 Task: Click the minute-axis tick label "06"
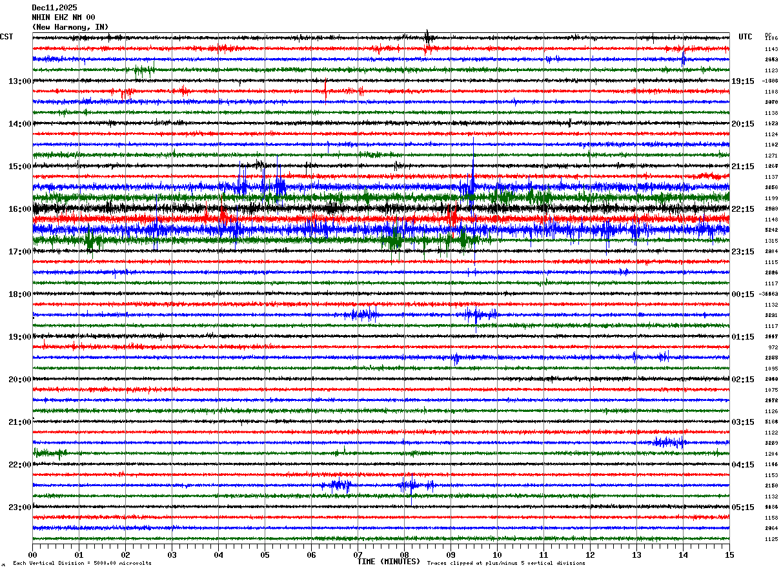(311, 555)
